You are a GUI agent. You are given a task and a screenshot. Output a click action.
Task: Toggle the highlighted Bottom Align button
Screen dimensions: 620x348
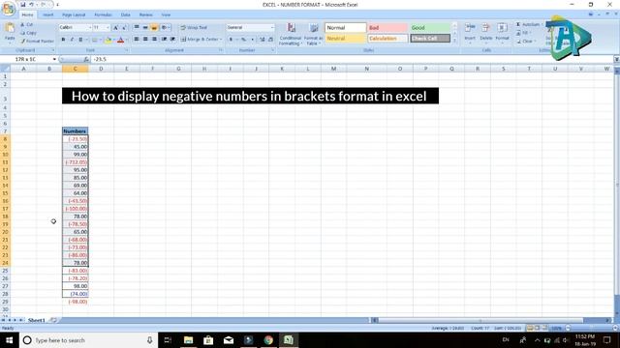click(x=154, y=28)
